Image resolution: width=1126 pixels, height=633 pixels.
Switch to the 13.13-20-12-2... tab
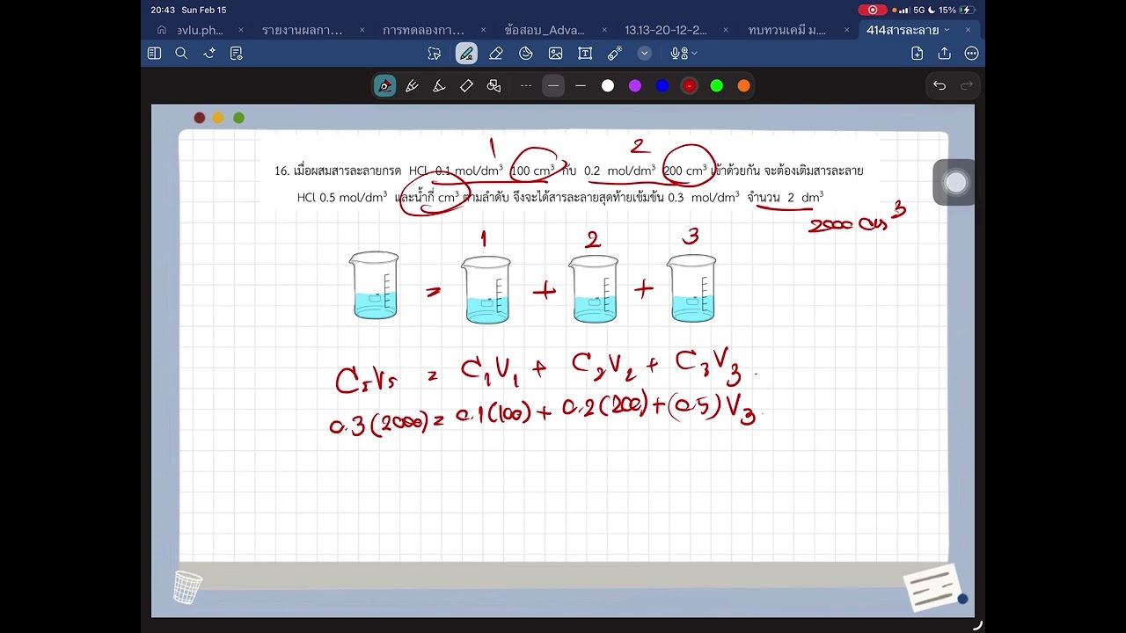coord(666,30)
